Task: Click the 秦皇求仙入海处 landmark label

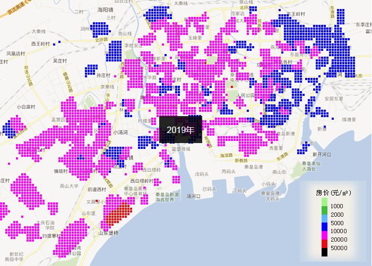Action: tap(311, 166)
